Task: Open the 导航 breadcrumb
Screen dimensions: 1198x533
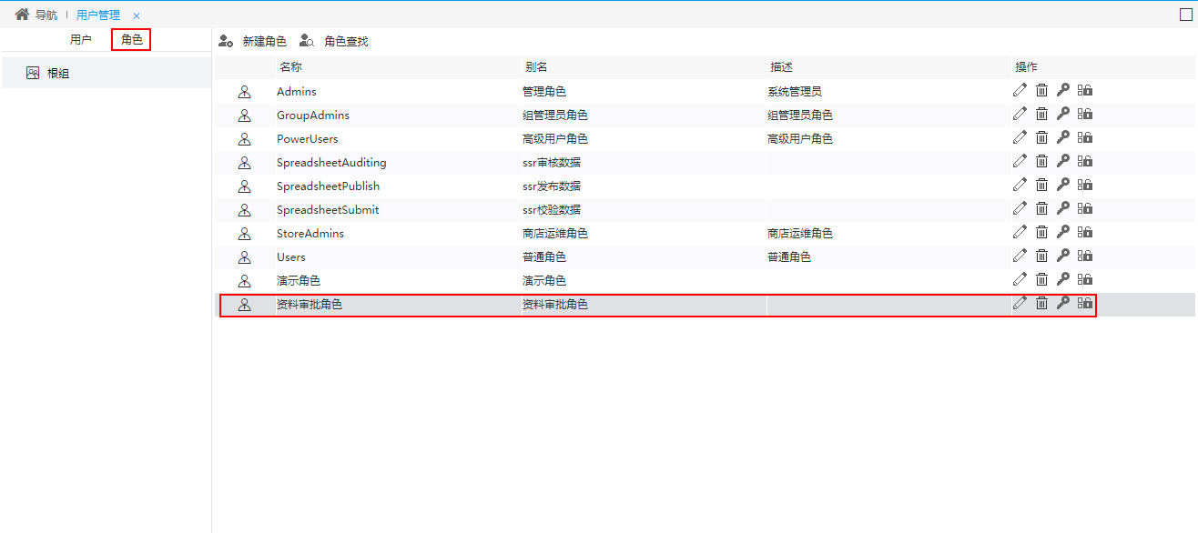Action: (x=46, y=15)
